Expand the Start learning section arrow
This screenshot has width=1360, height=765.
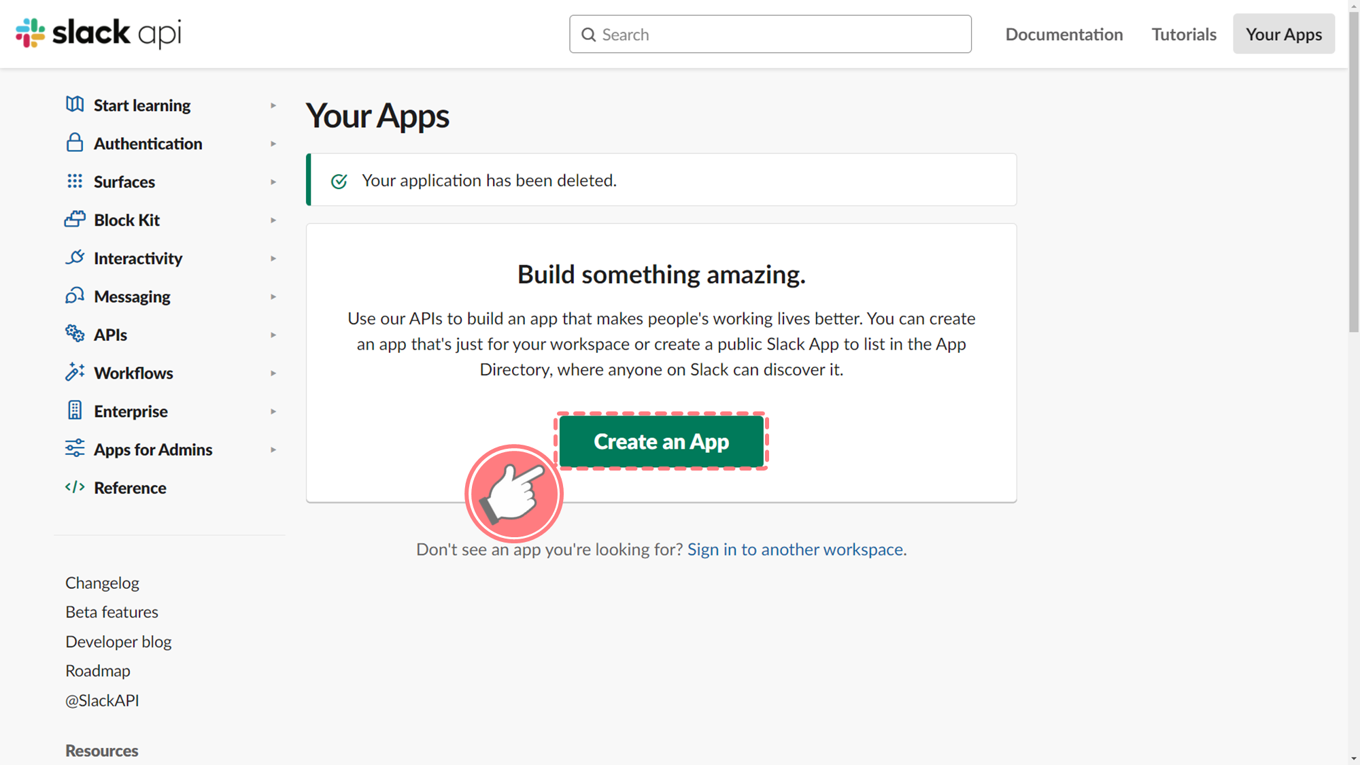pos(273,105)
